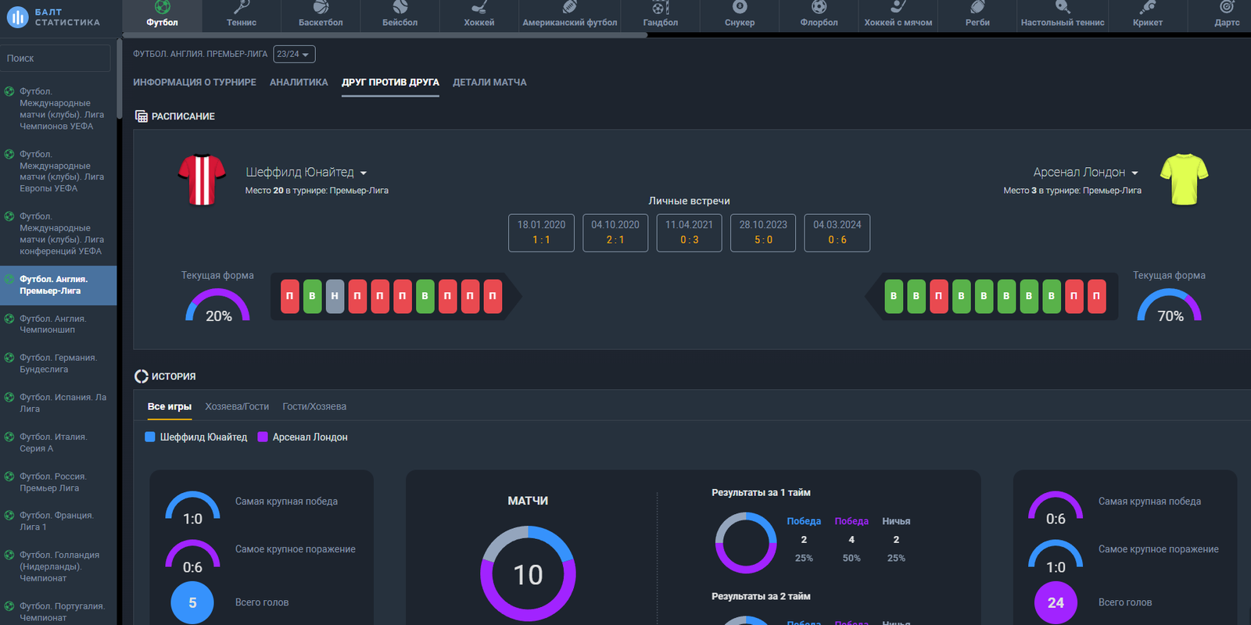Click the Шеффилд 20% form gauge
The image size is (1251, 625).
tap(218, 306)
